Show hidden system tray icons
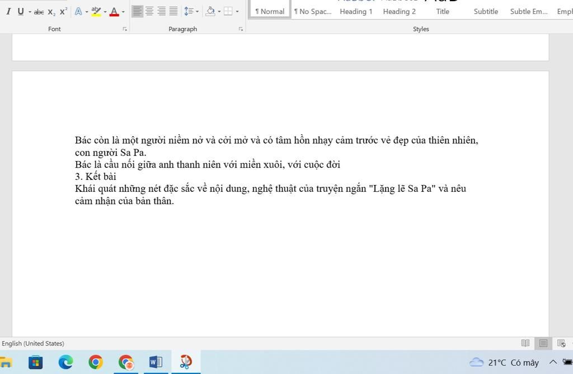Image resolution: width=573 pixels, height=374 pixels. point(553,362)
